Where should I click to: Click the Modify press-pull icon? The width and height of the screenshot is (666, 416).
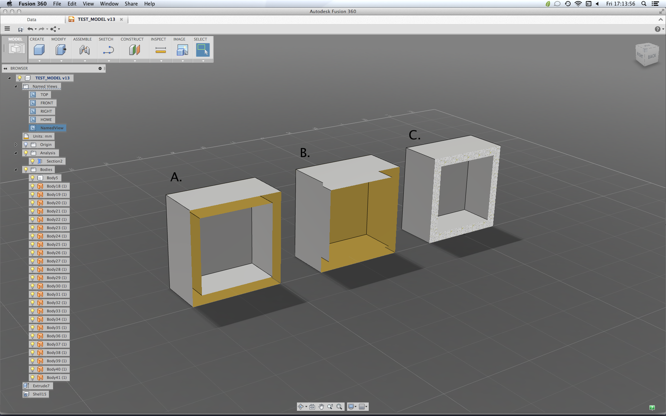click(x=61, y=50)
